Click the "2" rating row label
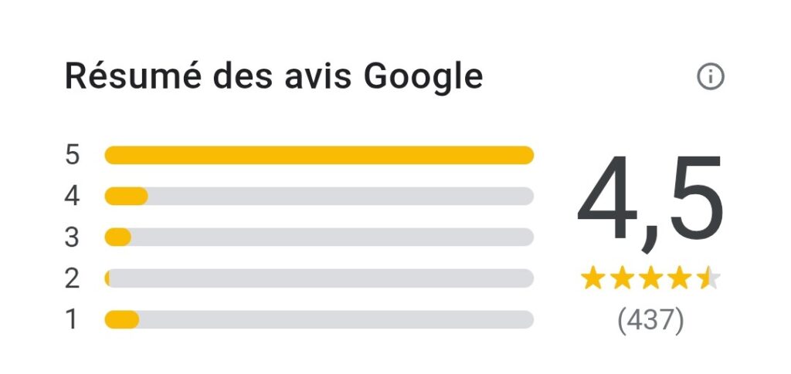The image size is (791, 374). 72,278
